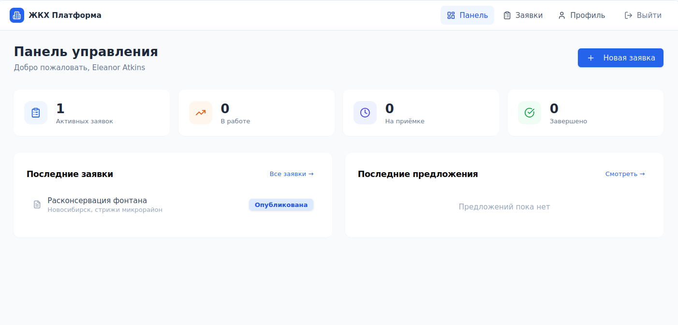Switch to the Заявки navigation tab
Viewport: 678px width, 325px height.
[523, 15]
